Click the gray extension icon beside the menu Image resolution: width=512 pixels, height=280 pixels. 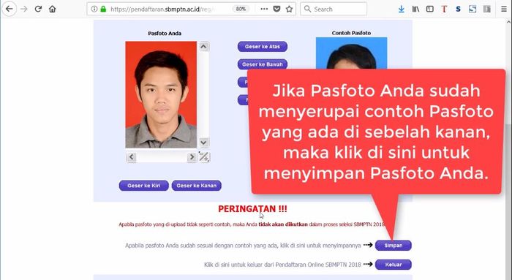[x=487, y=9]
